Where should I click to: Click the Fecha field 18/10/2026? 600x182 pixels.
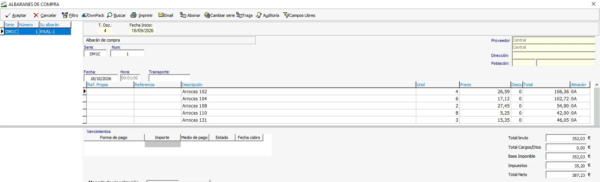100,79
